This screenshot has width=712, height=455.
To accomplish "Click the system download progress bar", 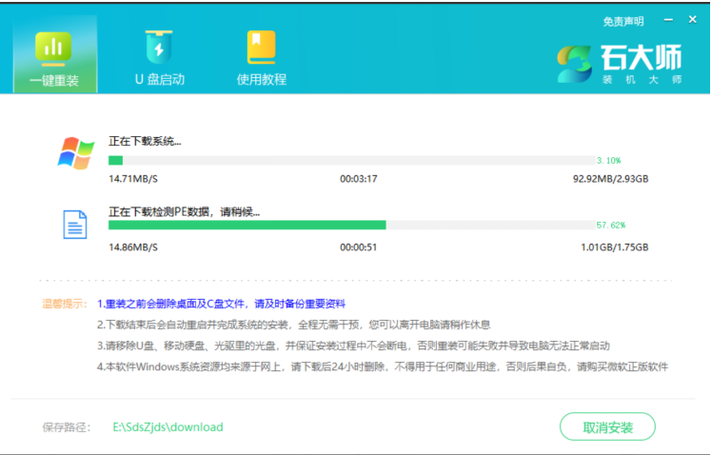I will (351, 161).
